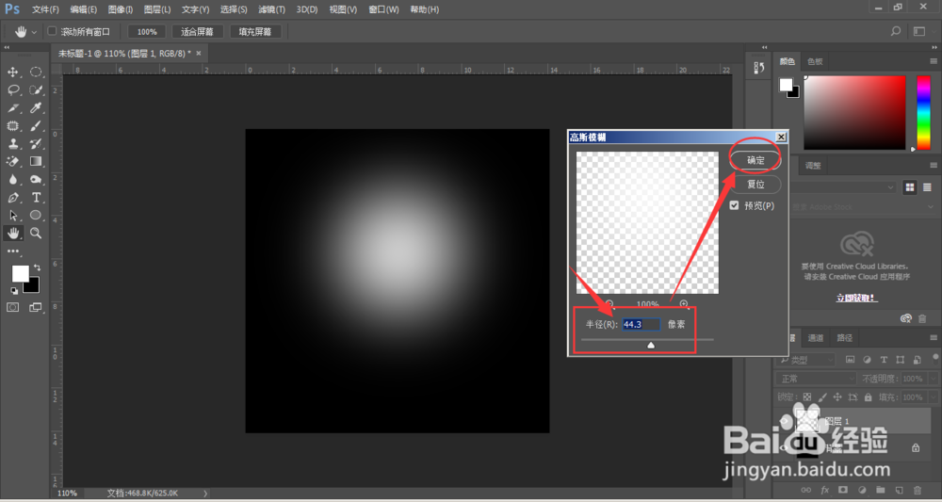Open the status bar info arrow
The width and height of the screenshot is (942, 502).
[205, 493]
